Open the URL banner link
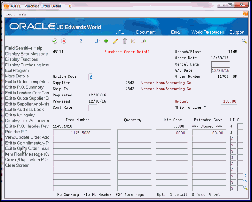 (119, 32)
